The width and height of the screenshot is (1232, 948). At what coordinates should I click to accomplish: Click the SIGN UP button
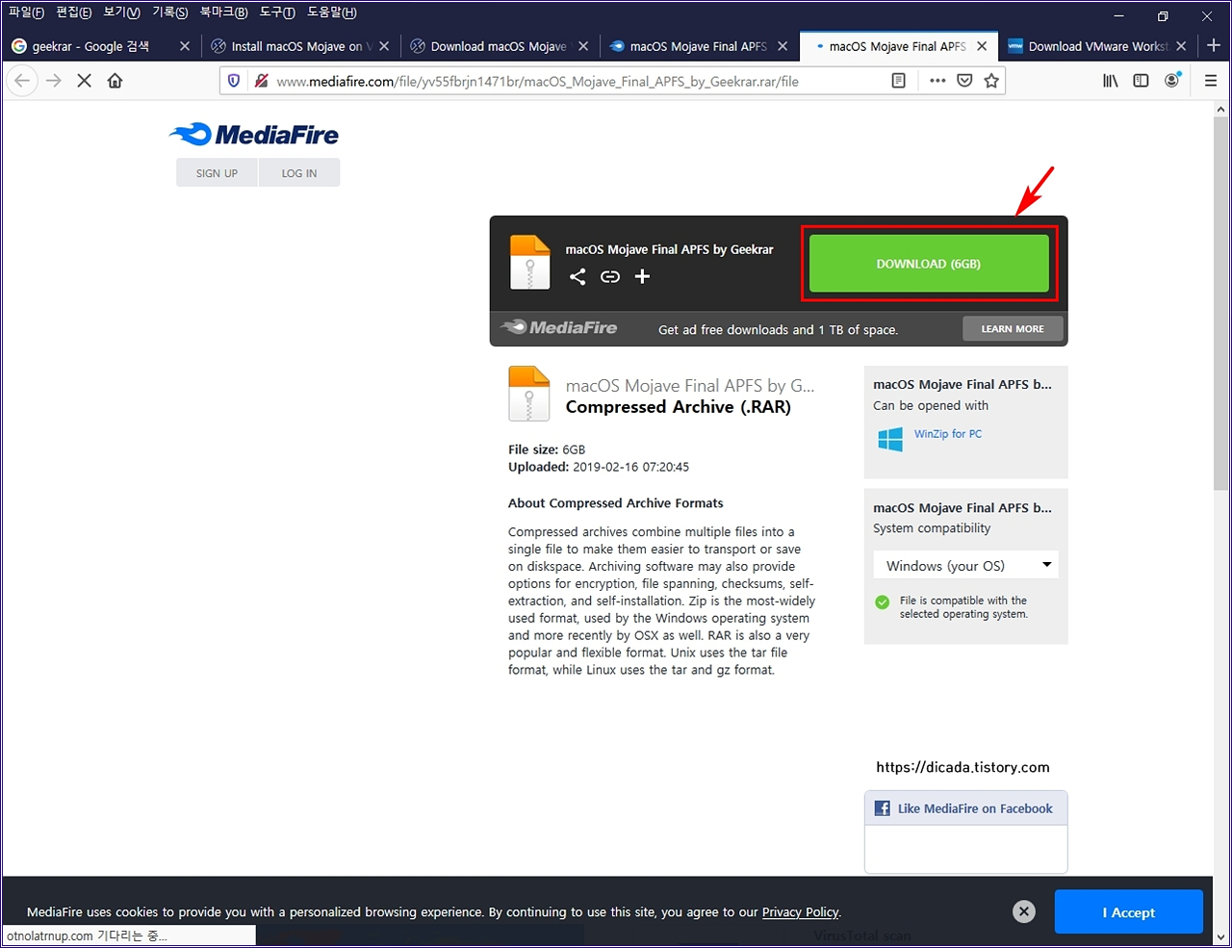217,173
